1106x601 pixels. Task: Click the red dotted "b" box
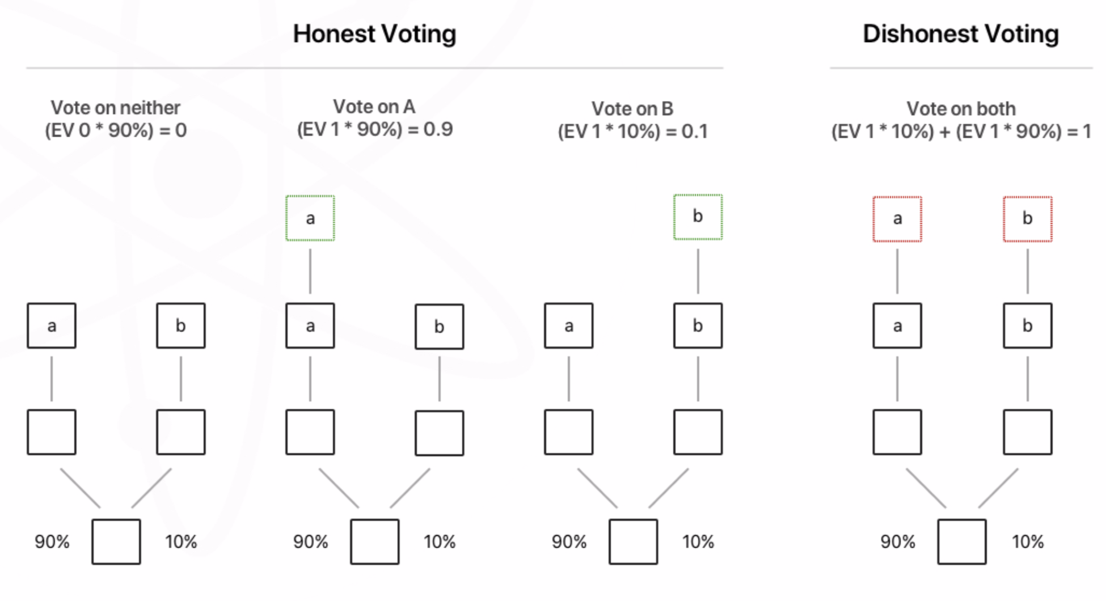[x=1027, y=219]
